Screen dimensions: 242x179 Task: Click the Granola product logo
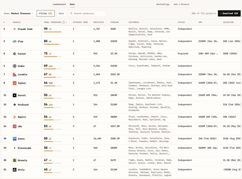click(14, 160)
